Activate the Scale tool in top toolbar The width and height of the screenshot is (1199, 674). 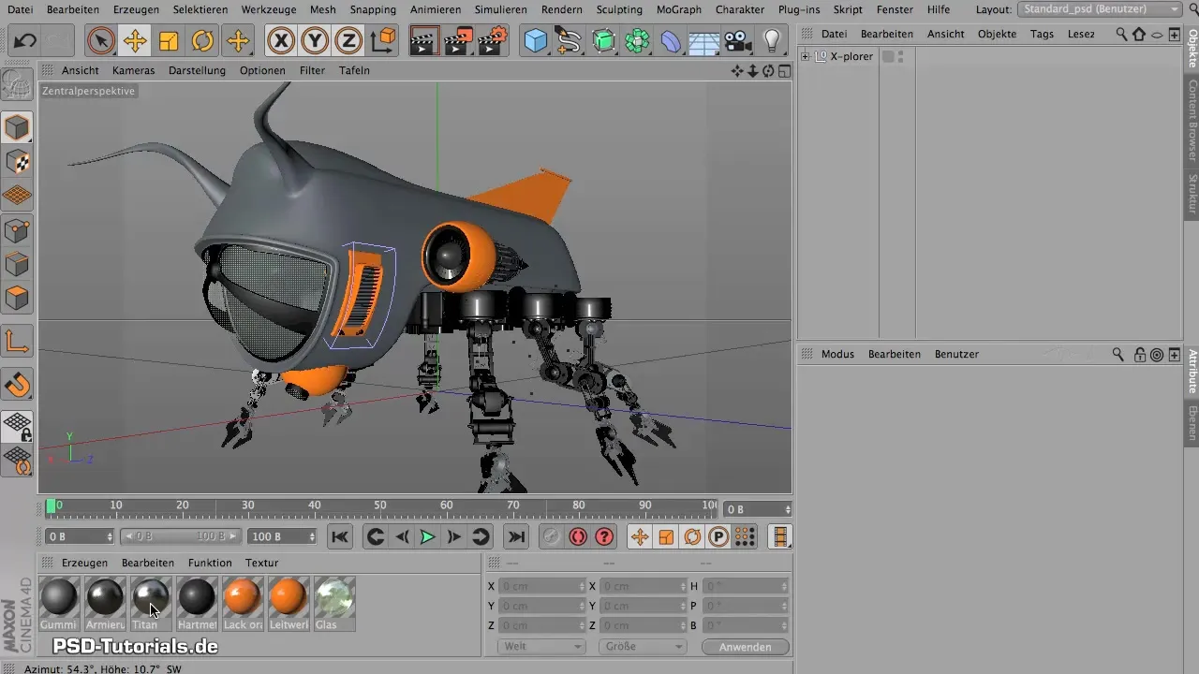169,41
